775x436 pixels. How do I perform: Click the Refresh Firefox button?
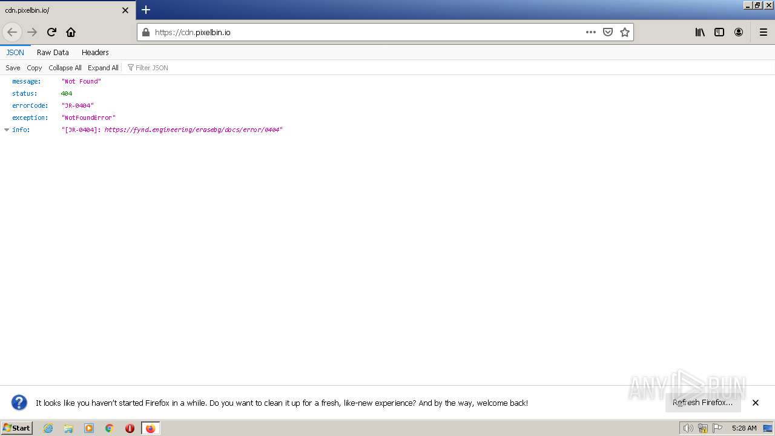[703, 403]
